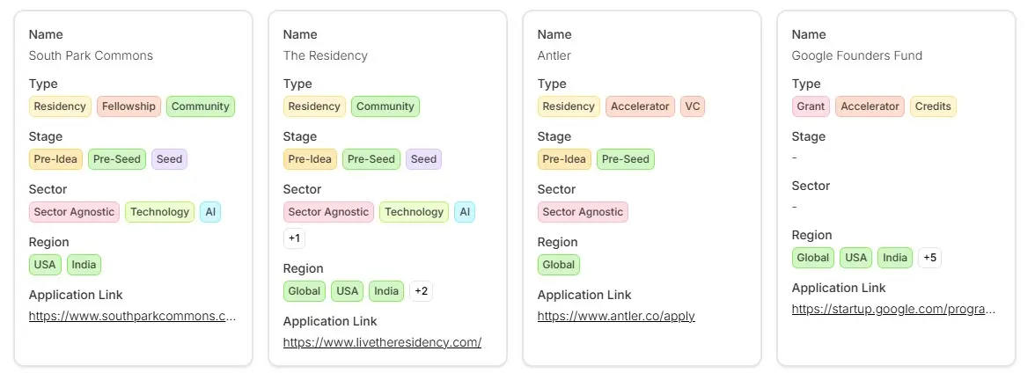
Task: Open The Residency application link
Action: (x=382, y=342)
